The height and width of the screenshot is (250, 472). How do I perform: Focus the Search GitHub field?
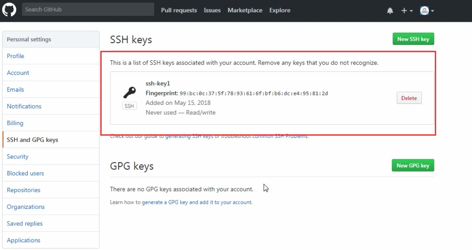[x=88, y=10]
